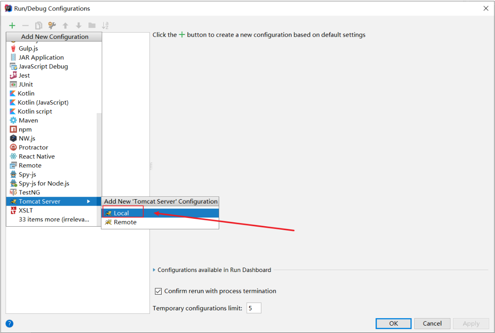495x333 pixels.
Task: Click the Move Up arrow icon
Action: (65, 26)
